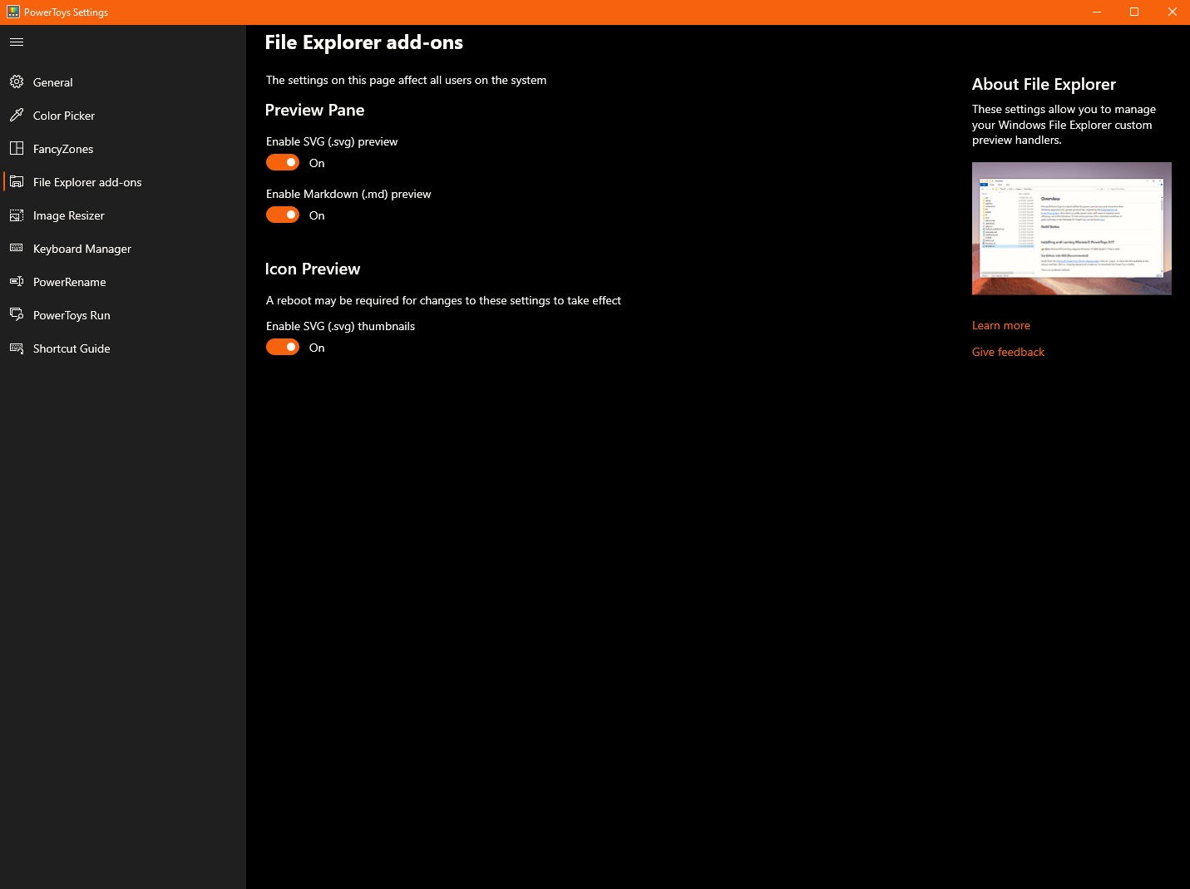Click the FancyZones layout icon
The height and width of the screenshot is (889, 1190).
point(17,148)
